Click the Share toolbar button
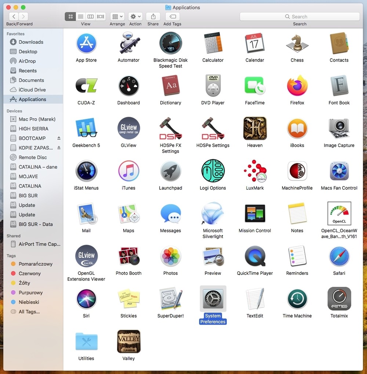 [153, 16]
